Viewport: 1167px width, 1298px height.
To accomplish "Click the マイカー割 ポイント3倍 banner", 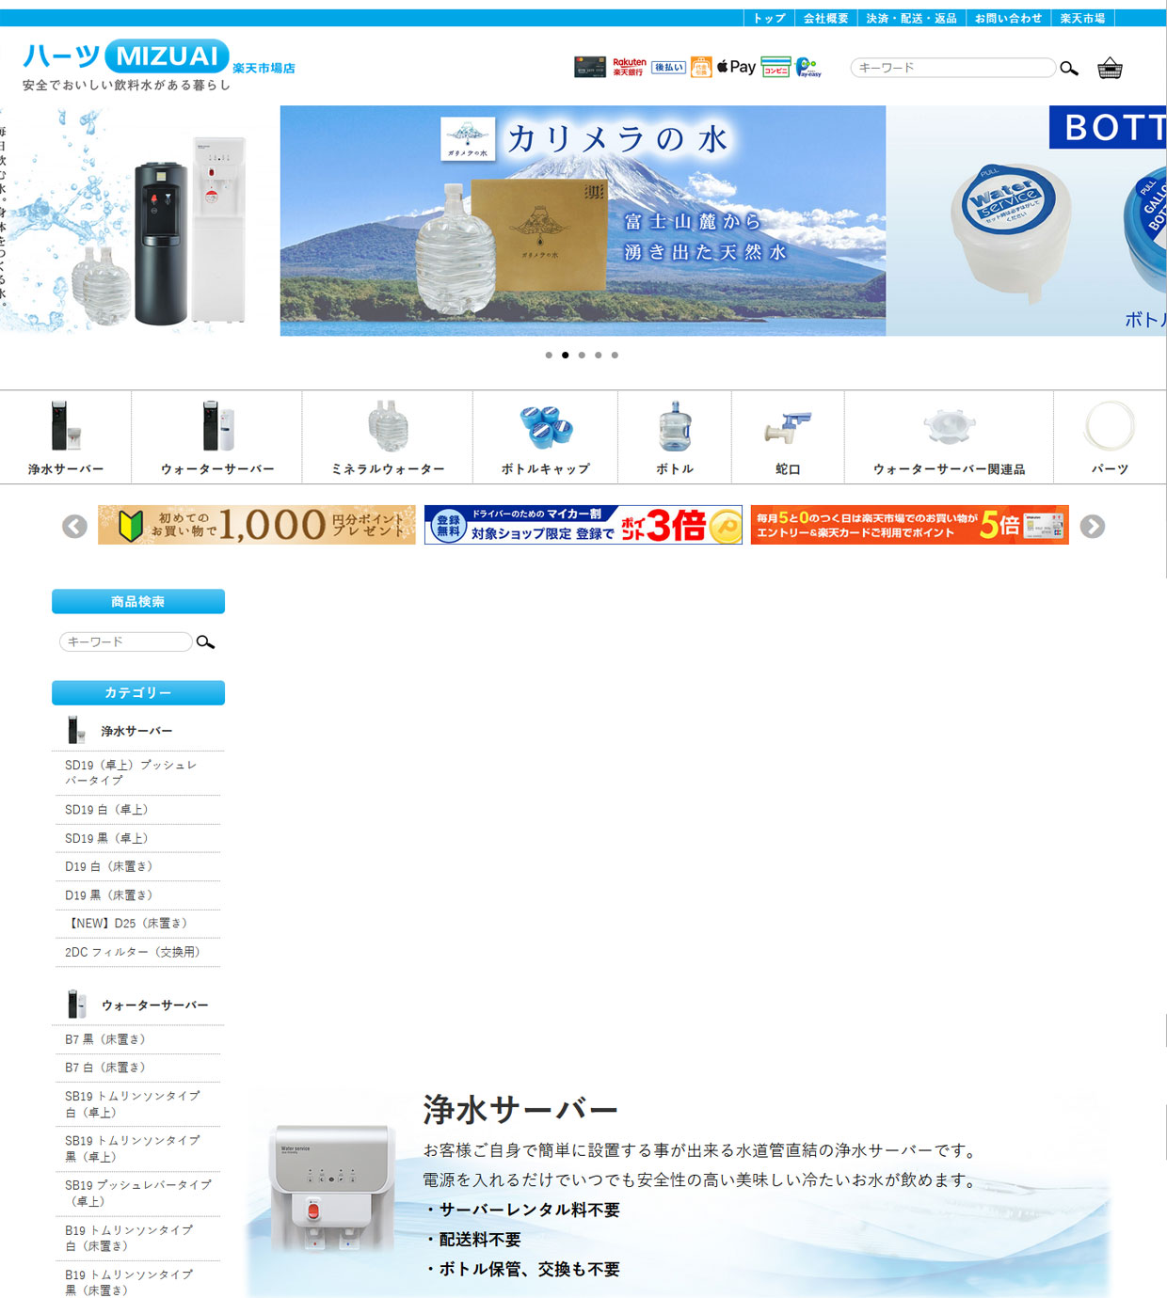I will coord(583,525).
